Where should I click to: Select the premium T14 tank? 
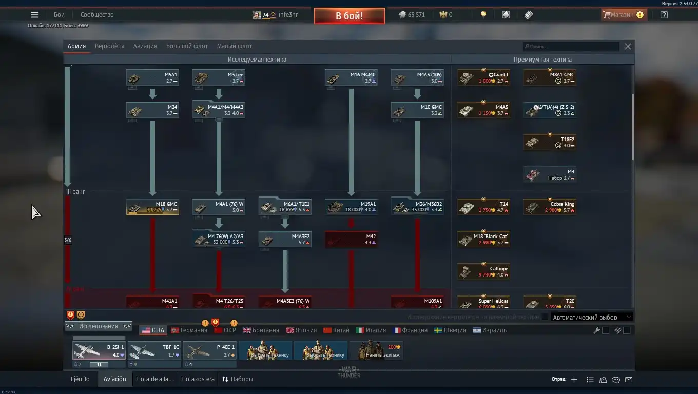point(483,207)
